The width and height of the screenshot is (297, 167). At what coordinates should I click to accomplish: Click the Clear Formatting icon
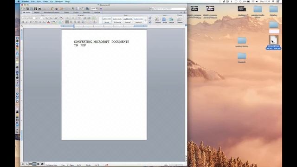[61, 18]
